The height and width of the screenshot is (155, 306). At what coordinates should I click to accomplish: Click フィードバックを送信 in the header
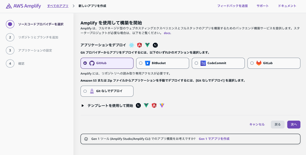click(233, 6)
